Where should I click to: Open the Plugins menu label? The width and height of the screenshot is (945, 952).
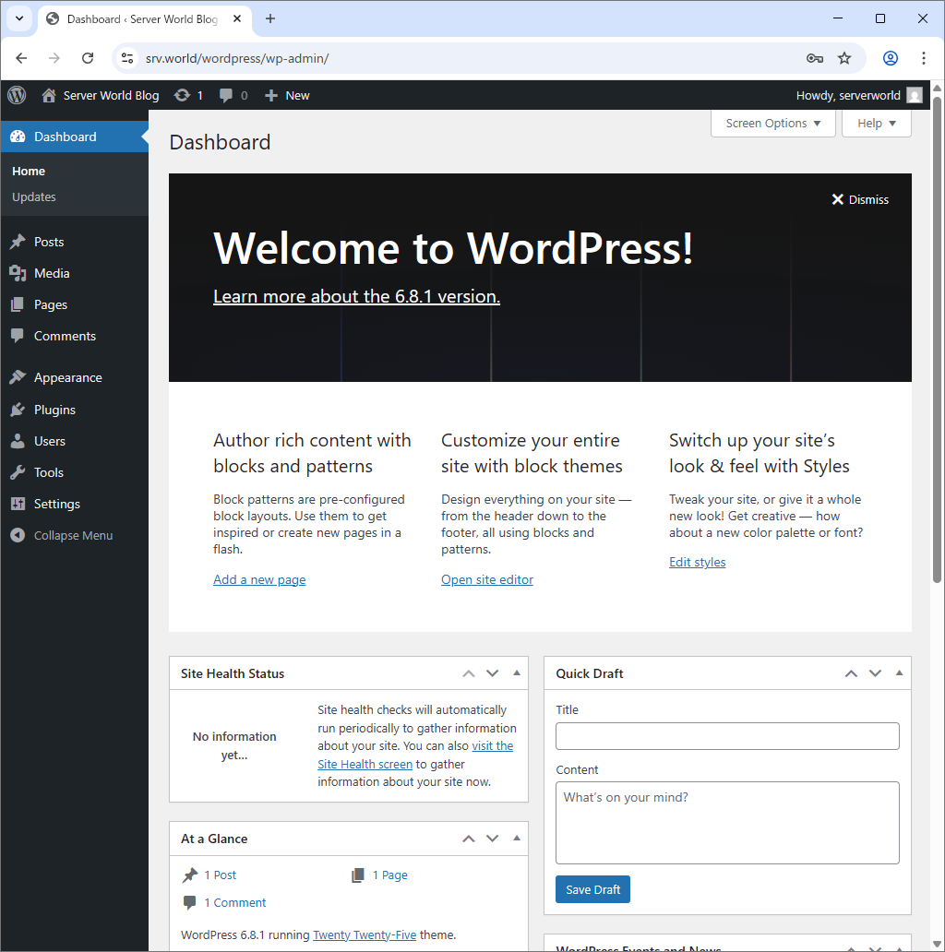(x=54, y=410)
